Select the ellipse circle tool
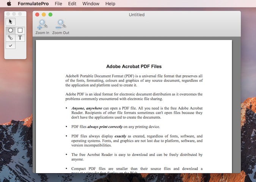This screenshot has width=256, height=182. click(11, 30)
